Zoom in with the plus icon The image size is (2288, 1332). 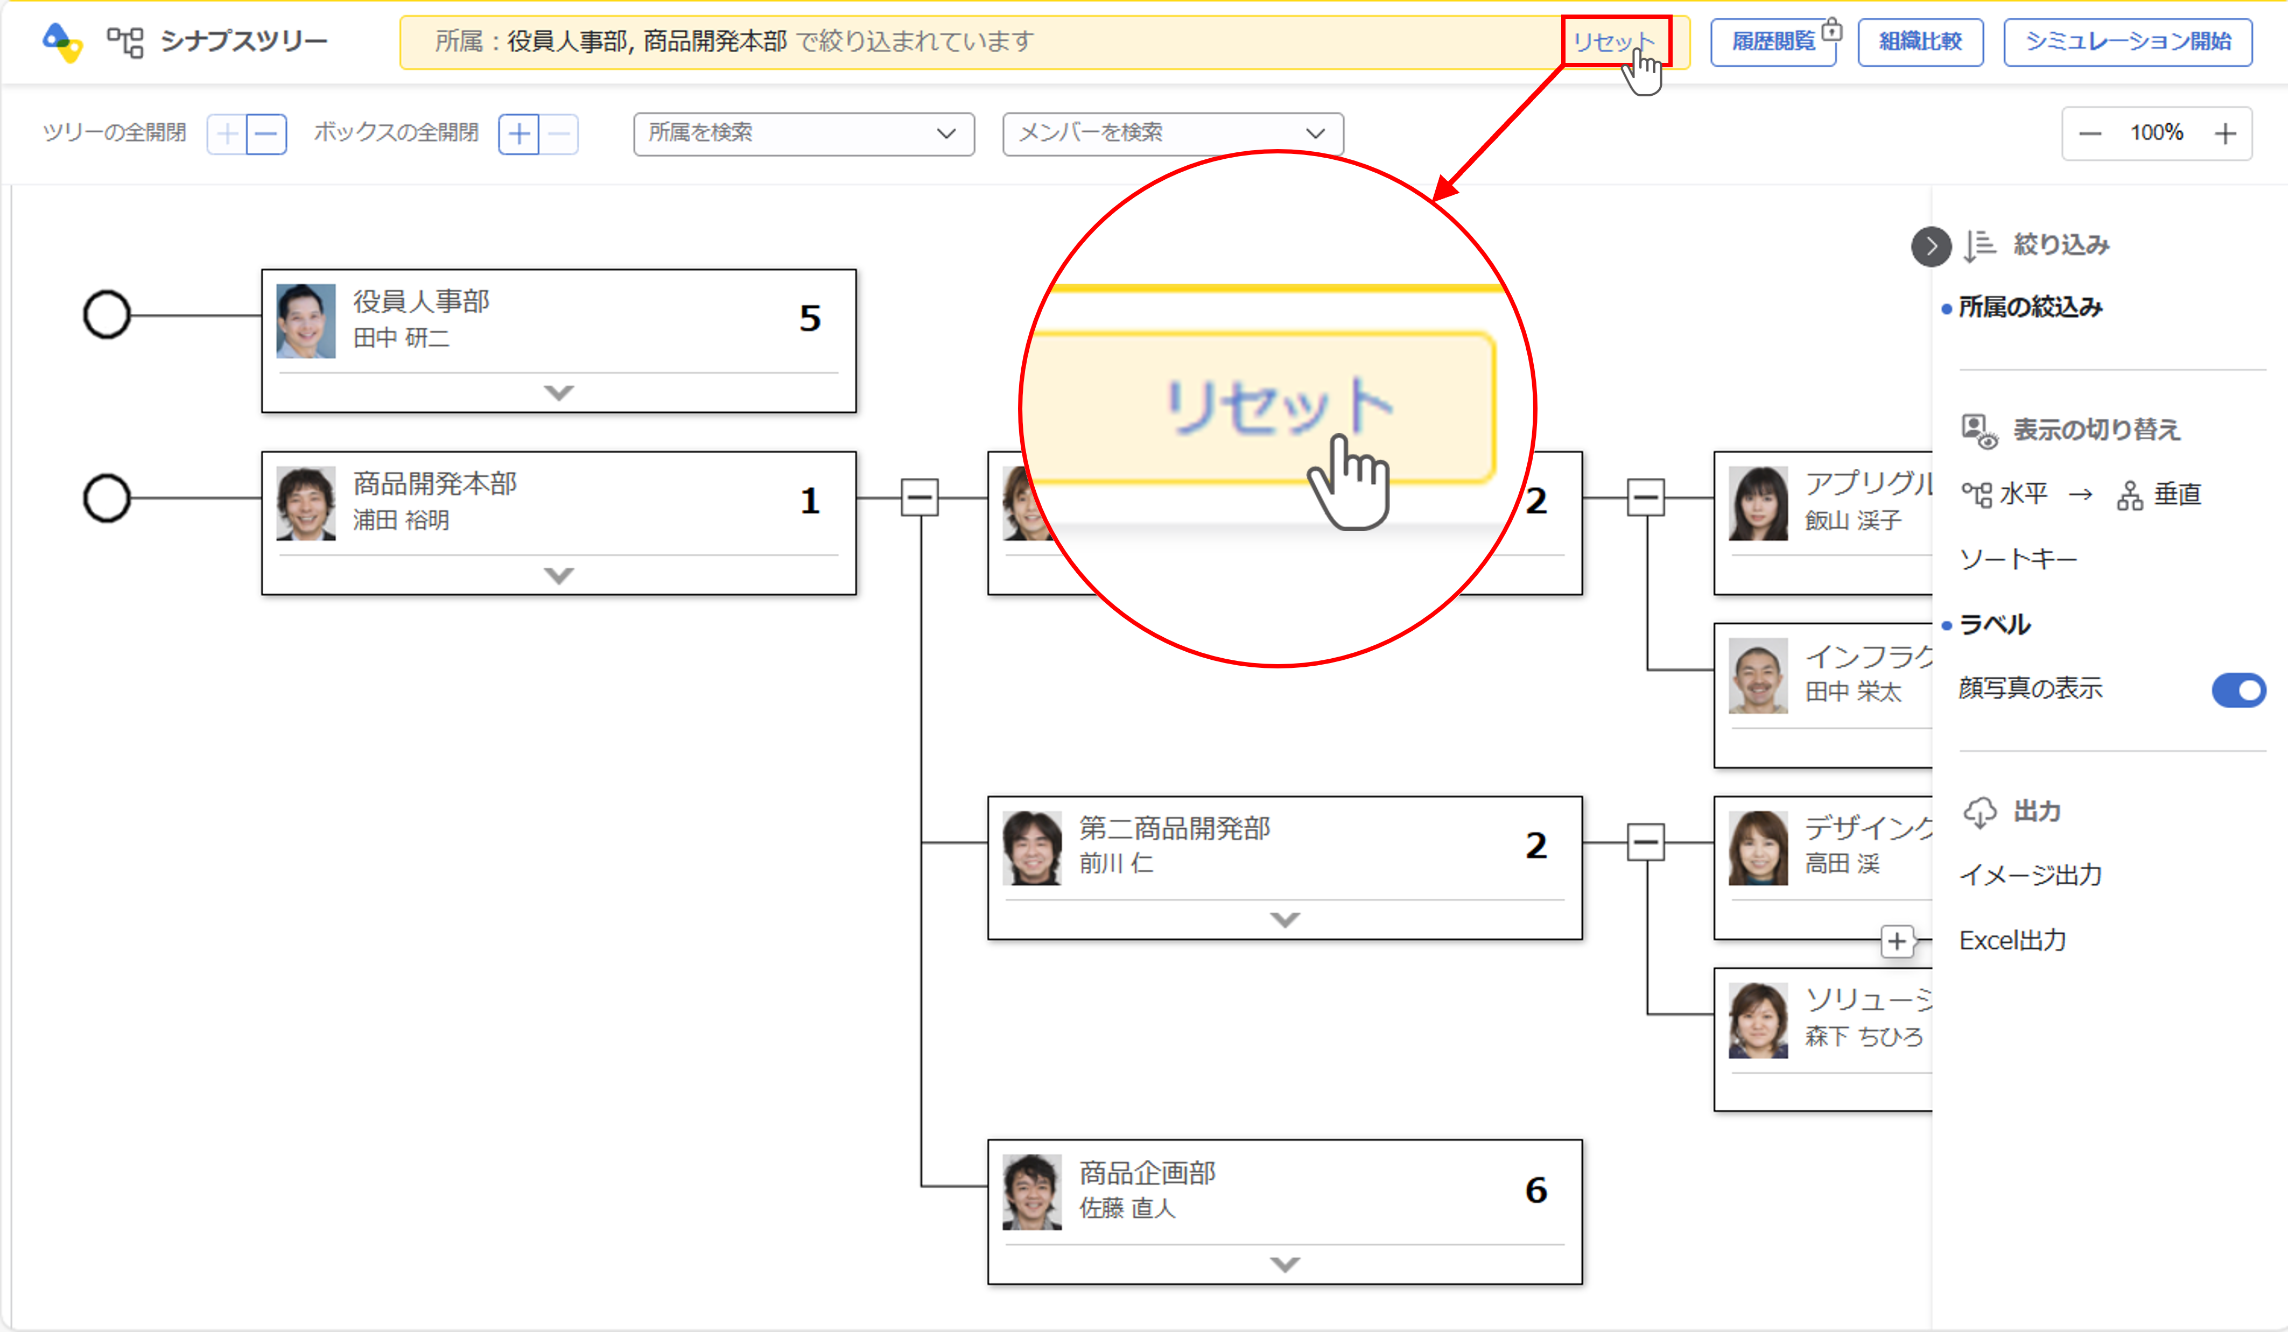tap(2226, 135)
